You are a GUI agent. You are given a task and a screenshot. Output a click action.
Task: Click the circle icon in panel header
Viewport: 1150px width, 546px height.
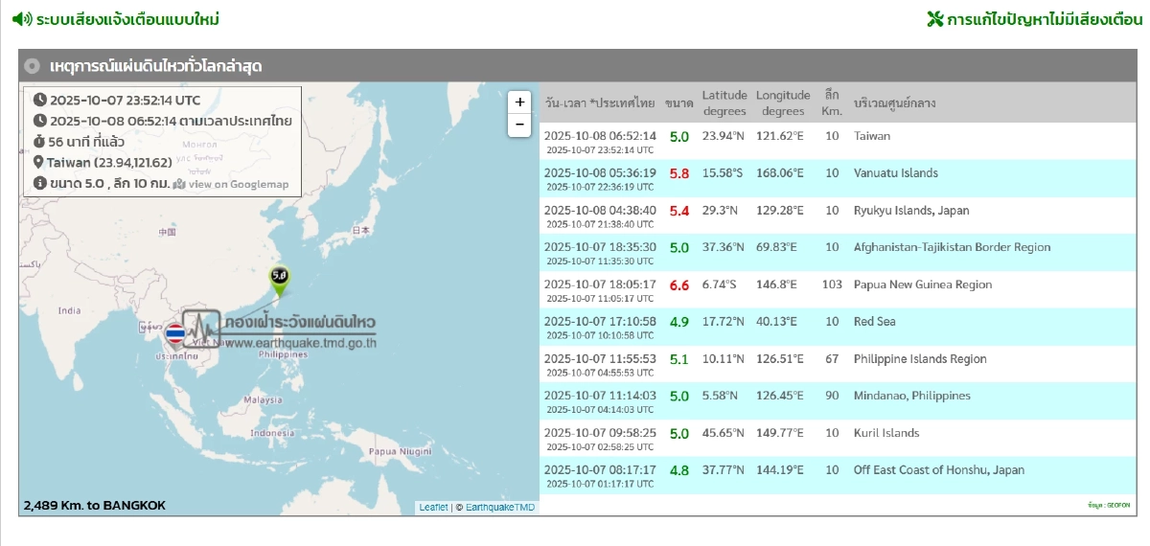[33, 66]
